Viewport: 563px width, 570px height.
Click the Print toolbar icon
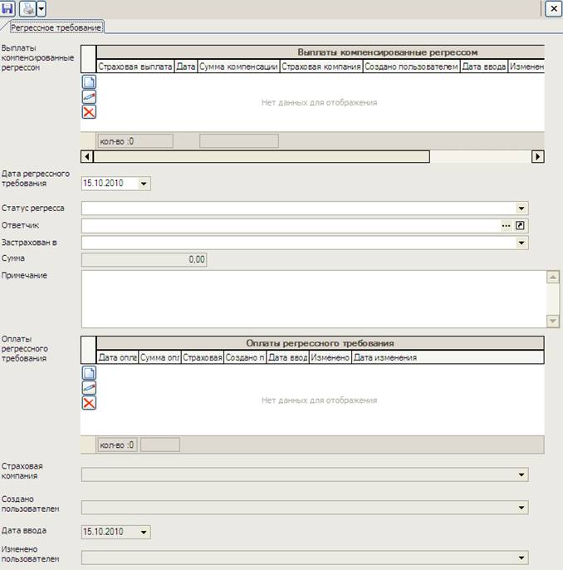(x=28, y=8)
